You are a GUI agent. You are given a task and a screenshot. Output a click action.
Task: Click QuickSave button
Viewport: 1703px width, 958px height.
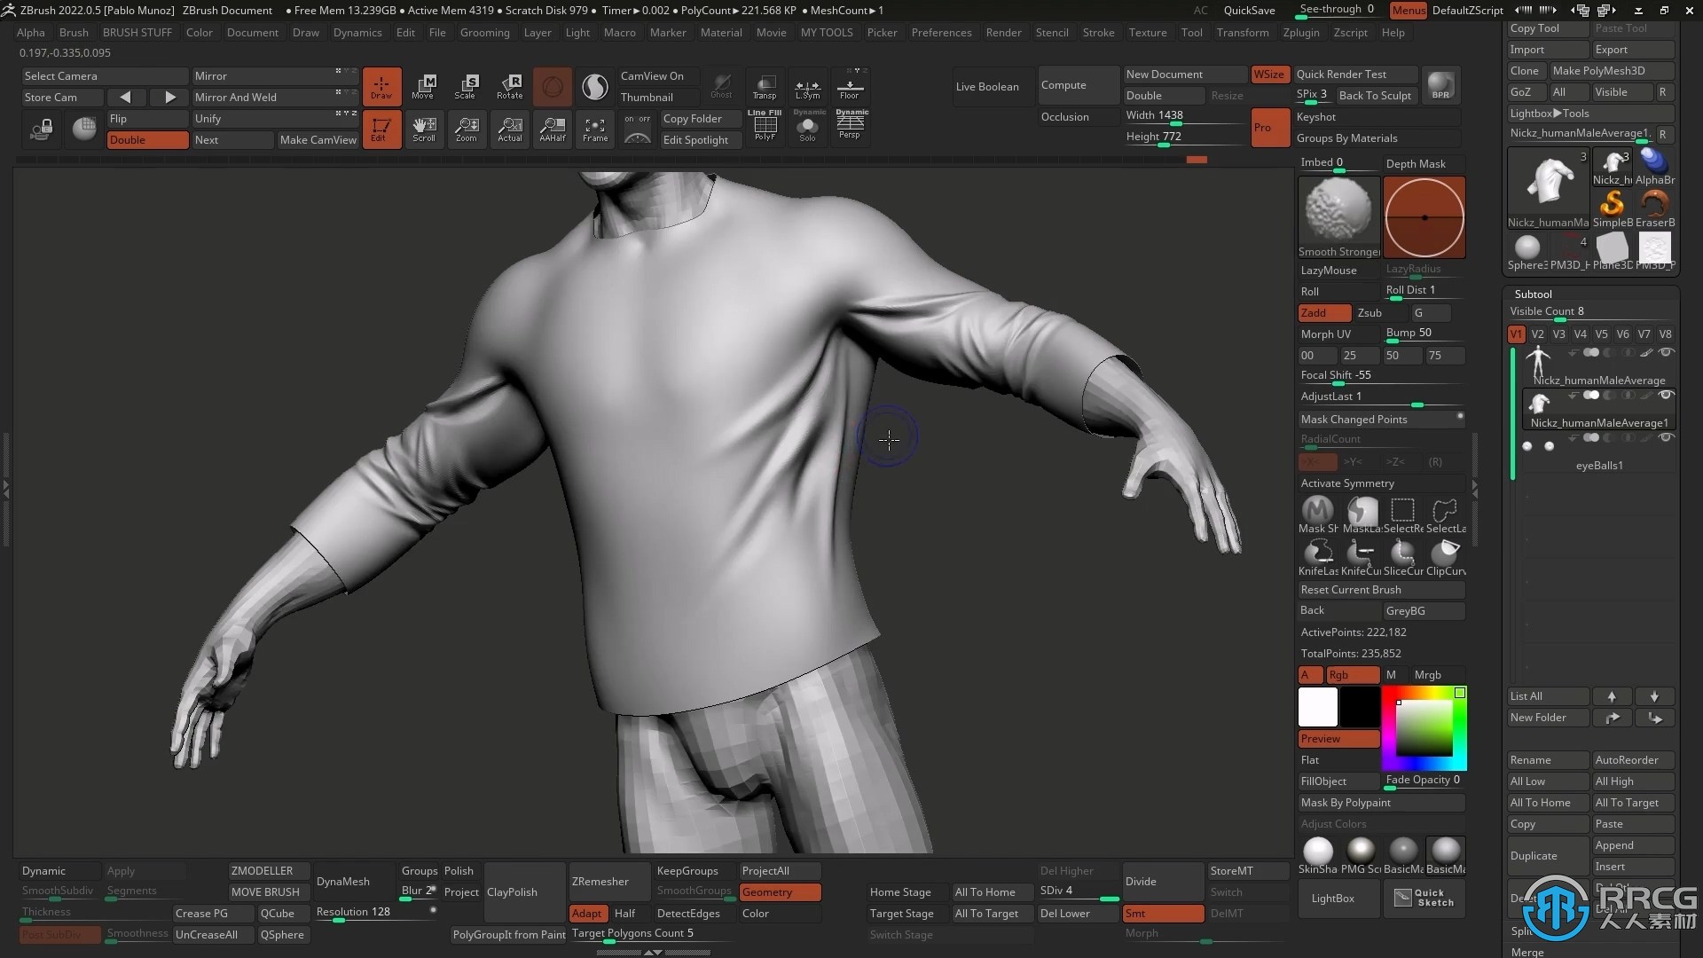point(1249,10)
